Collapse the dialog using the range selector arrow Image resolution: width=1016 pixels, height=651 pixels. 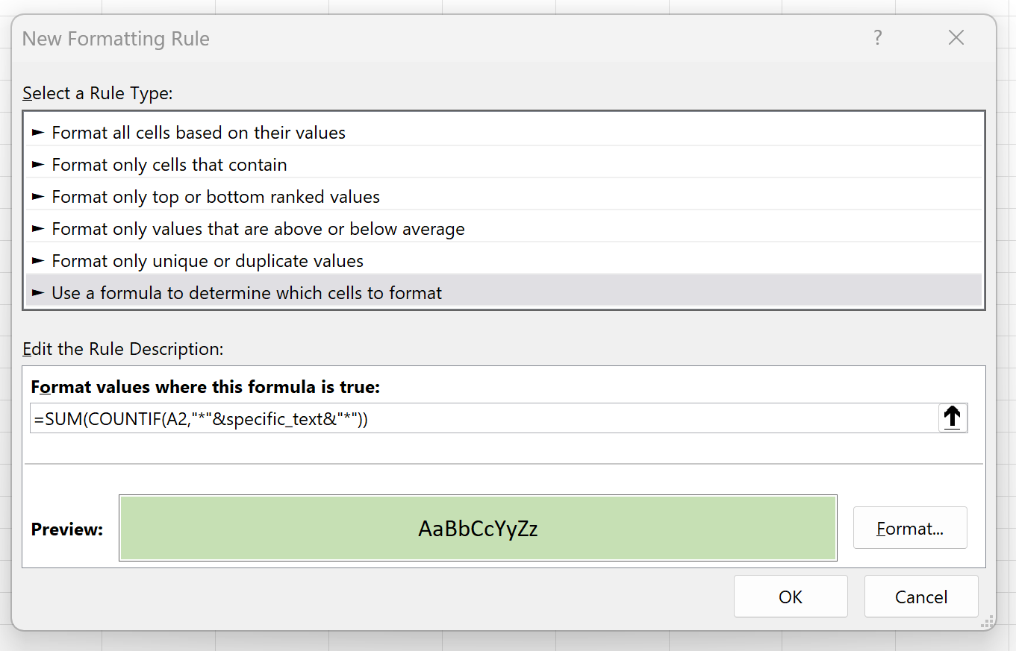click(953, 418)
